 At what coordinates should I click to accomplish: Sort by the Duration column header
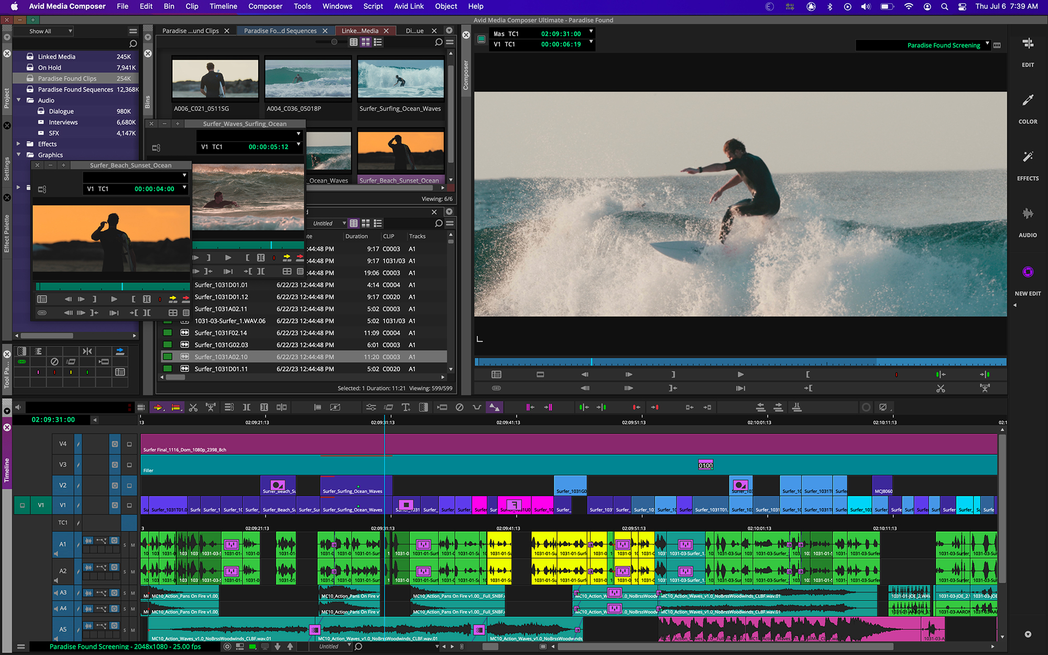[357, 236]
